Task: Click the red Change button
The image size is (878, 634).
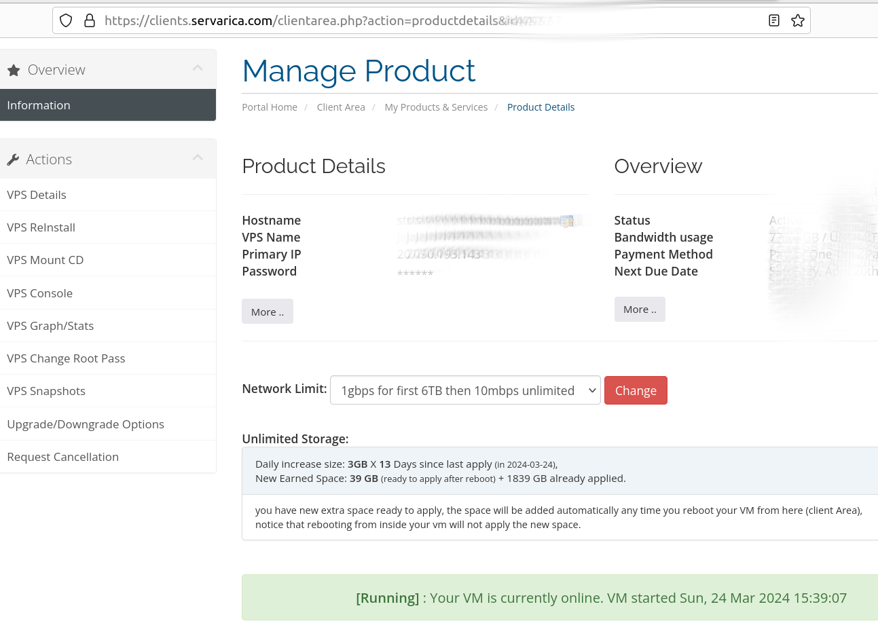Action: tap(636, 390)
